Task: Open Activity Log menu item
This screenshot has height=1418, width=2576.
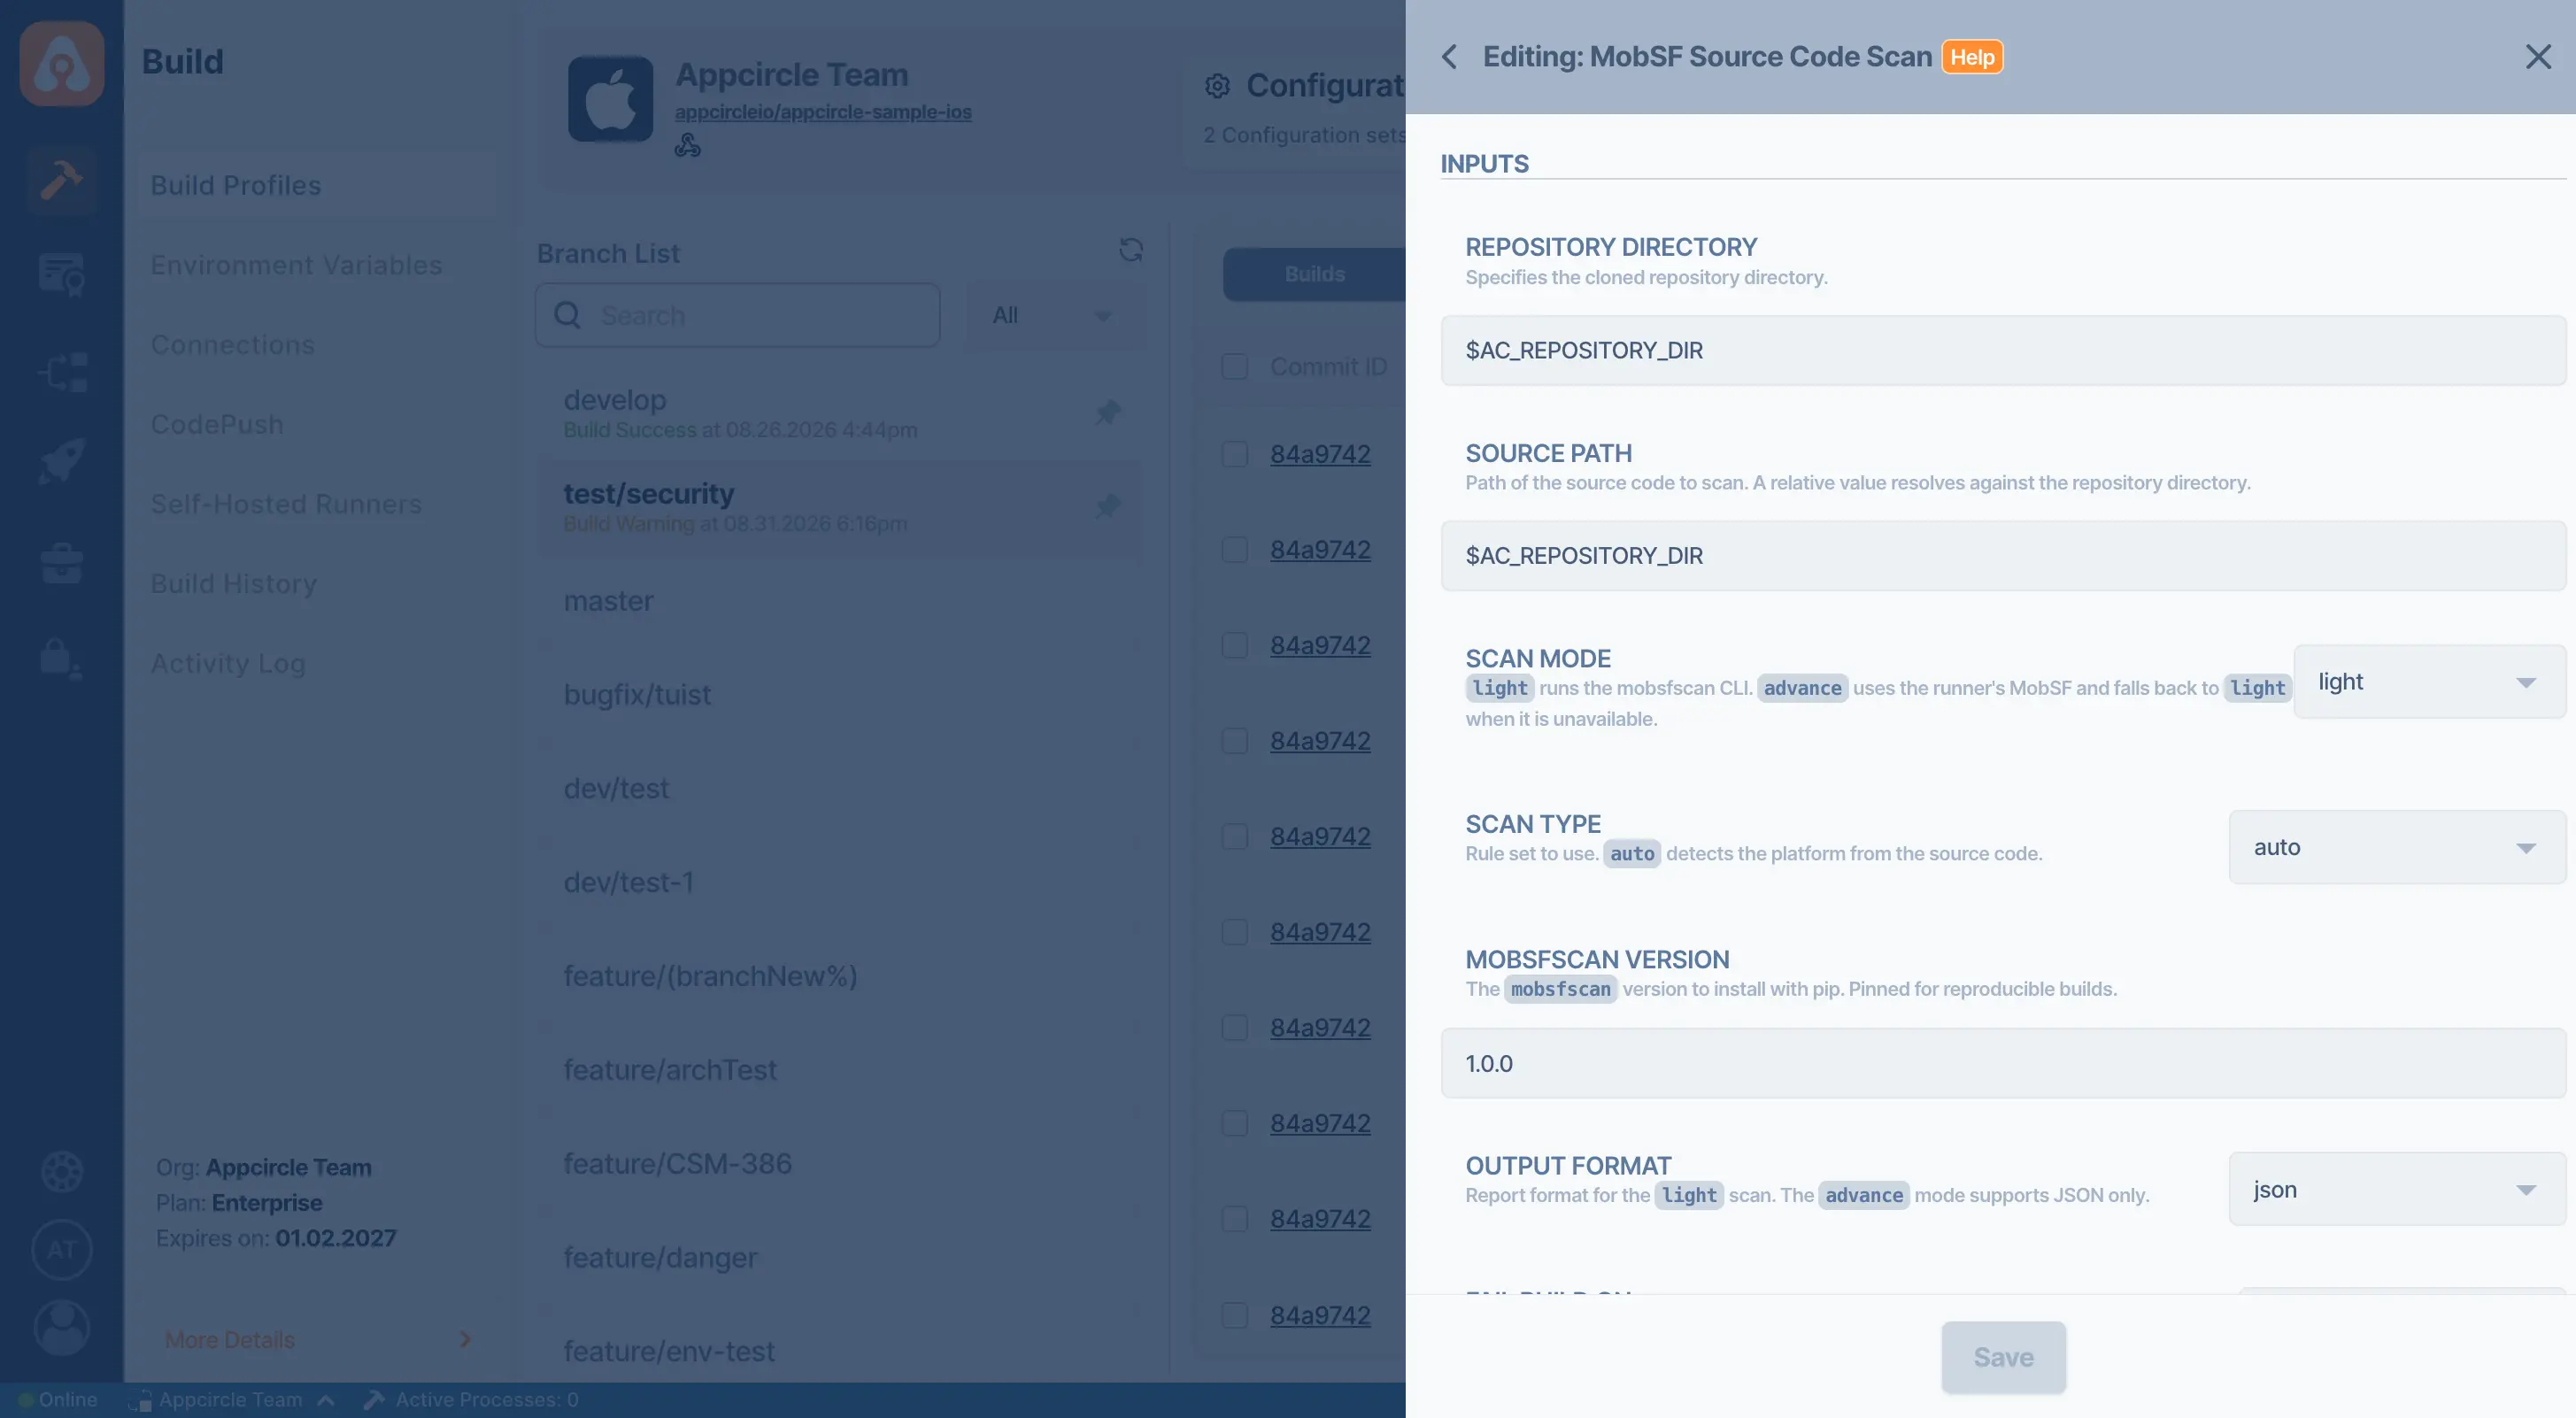Action: [x=228, y=663]
